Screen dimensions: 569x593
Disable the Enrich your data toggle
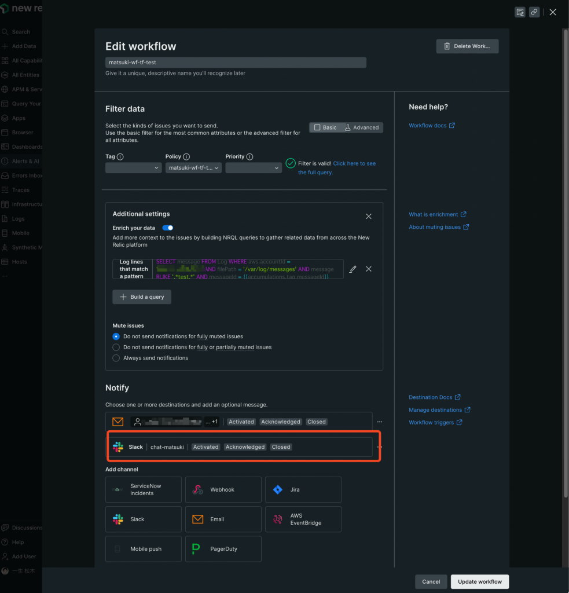(x=167, y=228)
